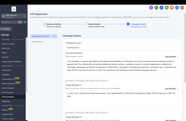Screen dimensions: 186x121
Task: Open Objects settings
Action: 5,110
